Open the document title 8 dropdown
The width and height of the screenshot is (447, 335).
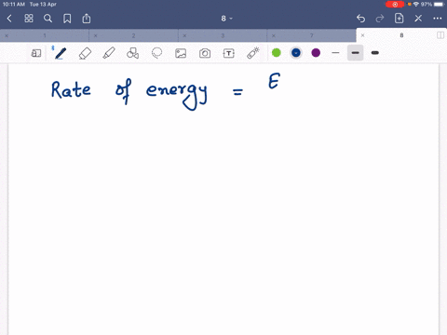pyautogui.click(x=226, y=19)
